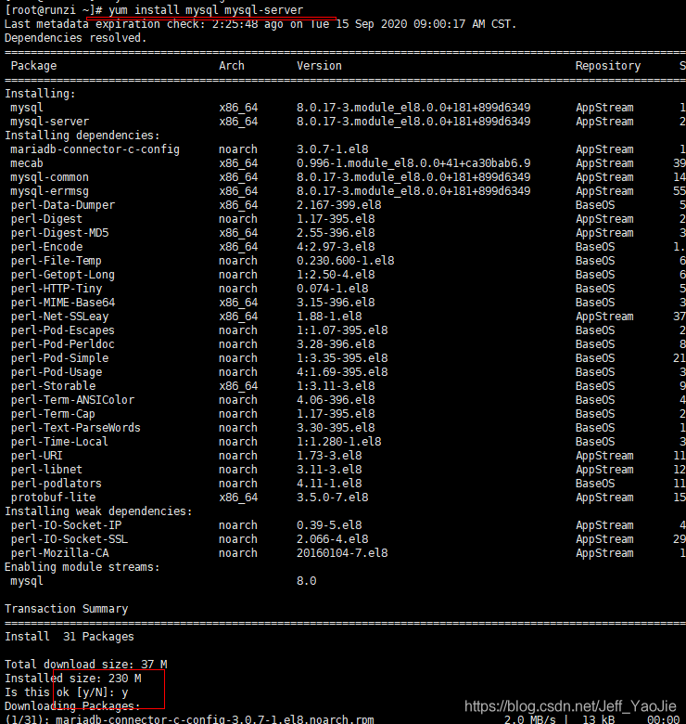Click the Installing dependencies: heading
The width and height of the screenshot is (686, 724).
83,136
